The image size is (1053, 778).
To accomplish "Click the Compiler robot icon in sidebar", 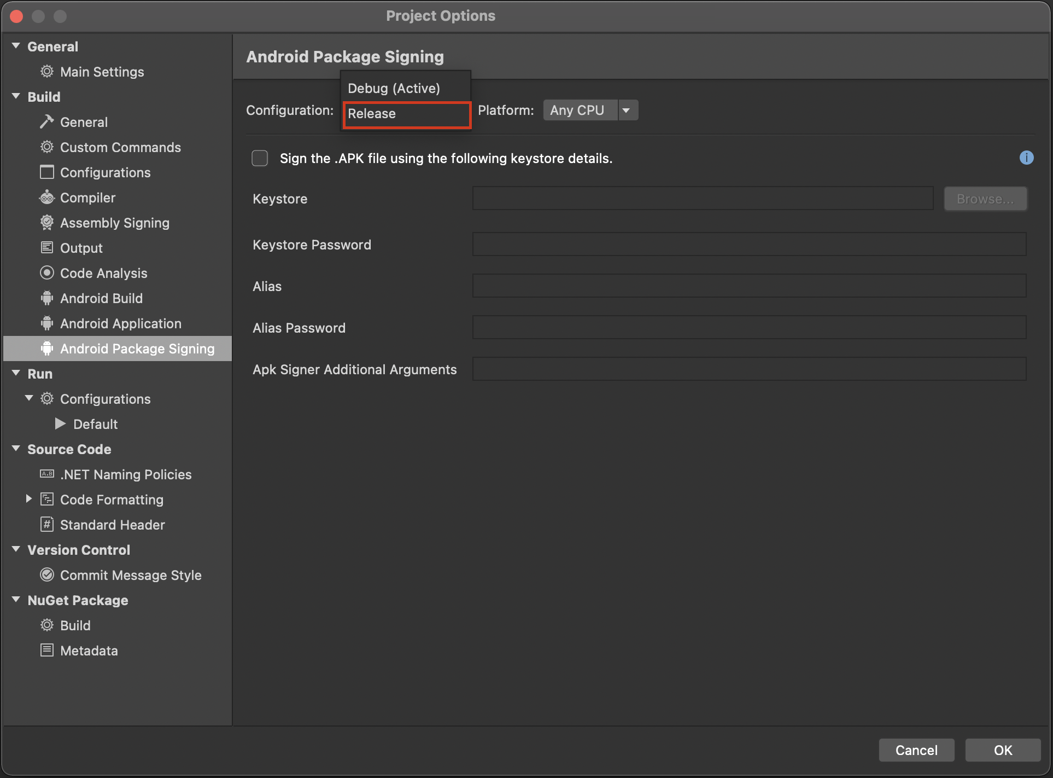I will coord(47,198).
